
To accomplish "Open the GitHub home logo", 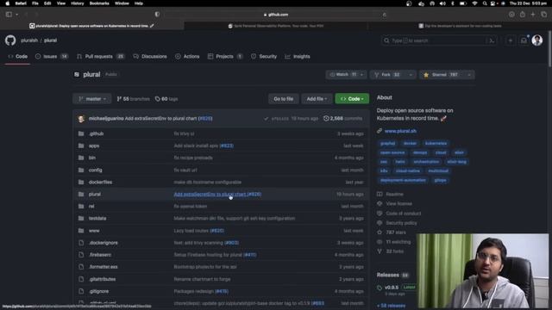I will tap(10, 40).
